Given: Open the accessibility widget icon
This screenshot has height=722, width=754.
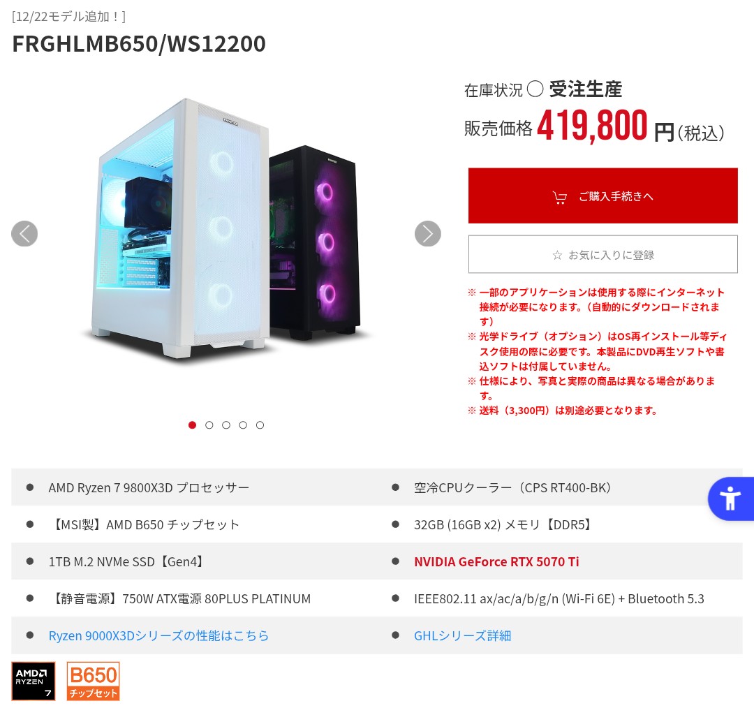Looking at the screenshot, I should (730, 499).
